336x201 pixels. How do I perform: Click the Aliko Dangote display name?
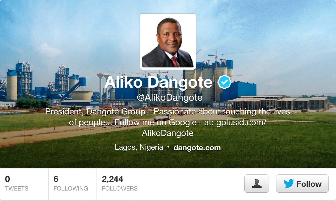pyautogui.click(x=159, y=82)
